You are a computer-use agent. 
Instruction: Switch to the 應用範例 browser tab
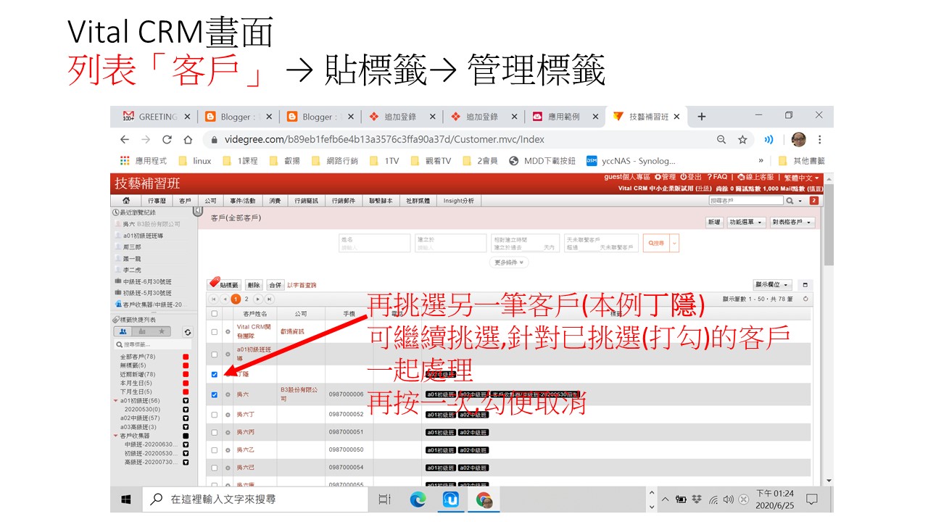tap(563, 117)
